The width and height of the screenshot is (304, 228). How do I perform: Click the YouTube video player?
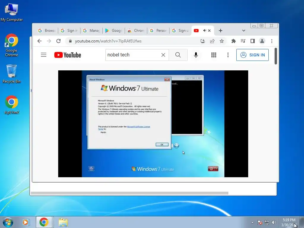tap(153, 124)
